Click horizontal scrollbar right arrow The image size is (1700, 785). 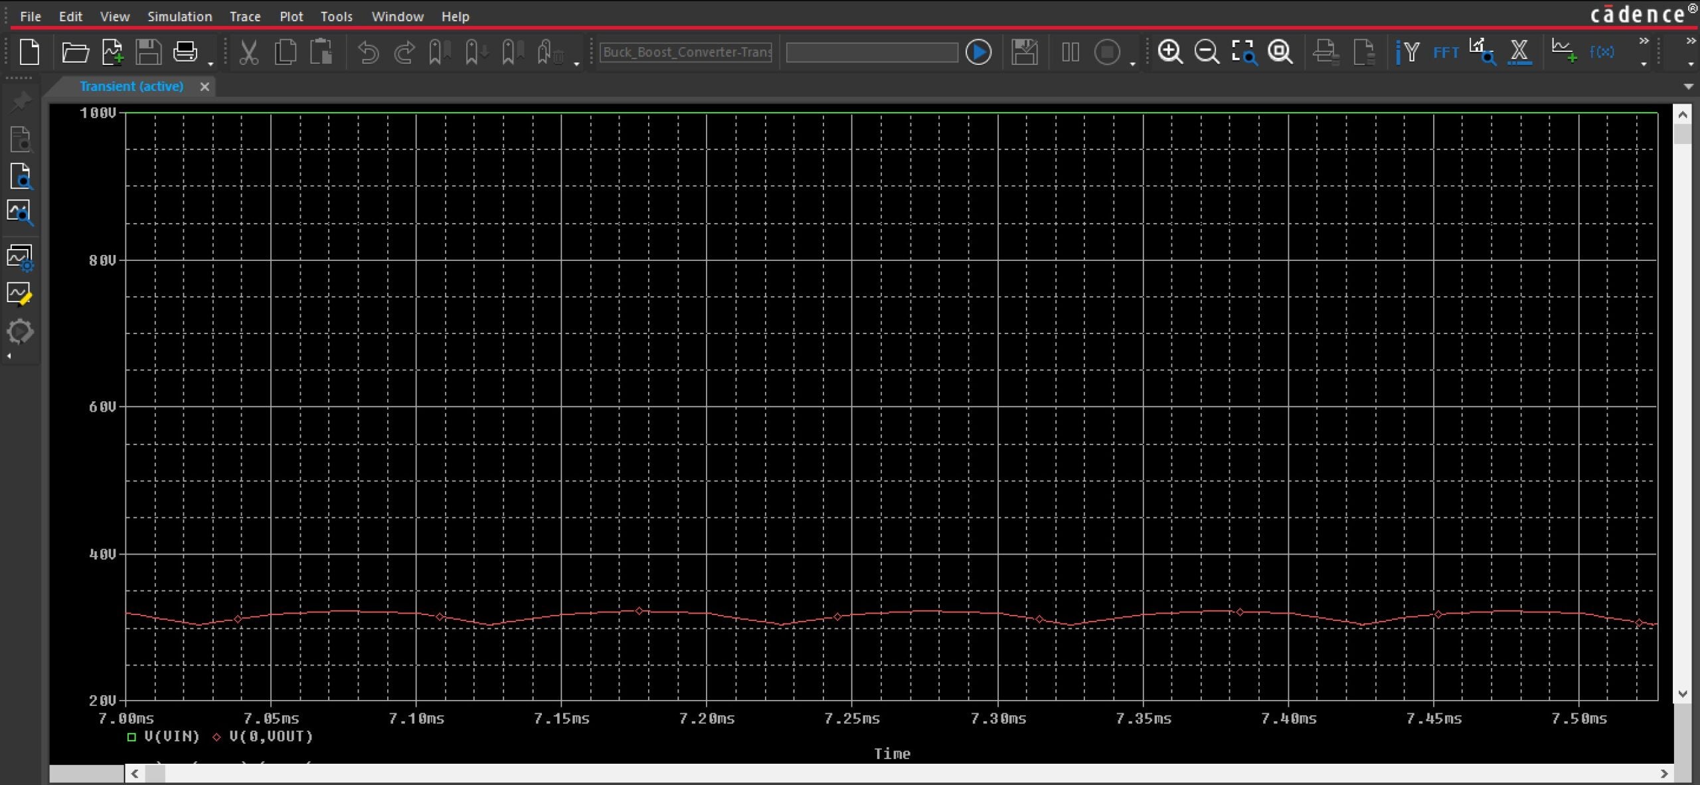click(1664, 773)
